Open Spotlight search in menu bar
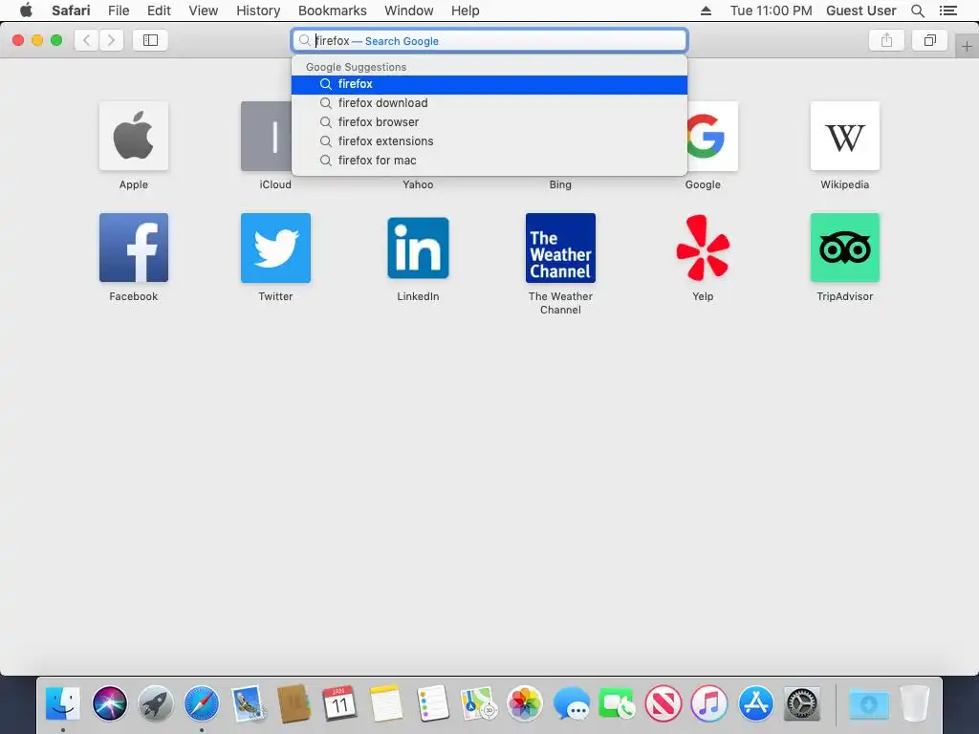The height and width of the screenshot is (734, 979). (x=918, y=11)
